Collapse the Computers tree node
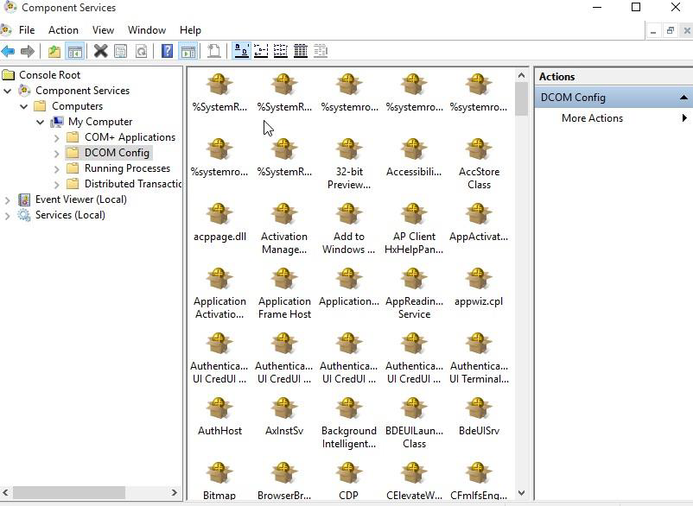 point(24,106)
